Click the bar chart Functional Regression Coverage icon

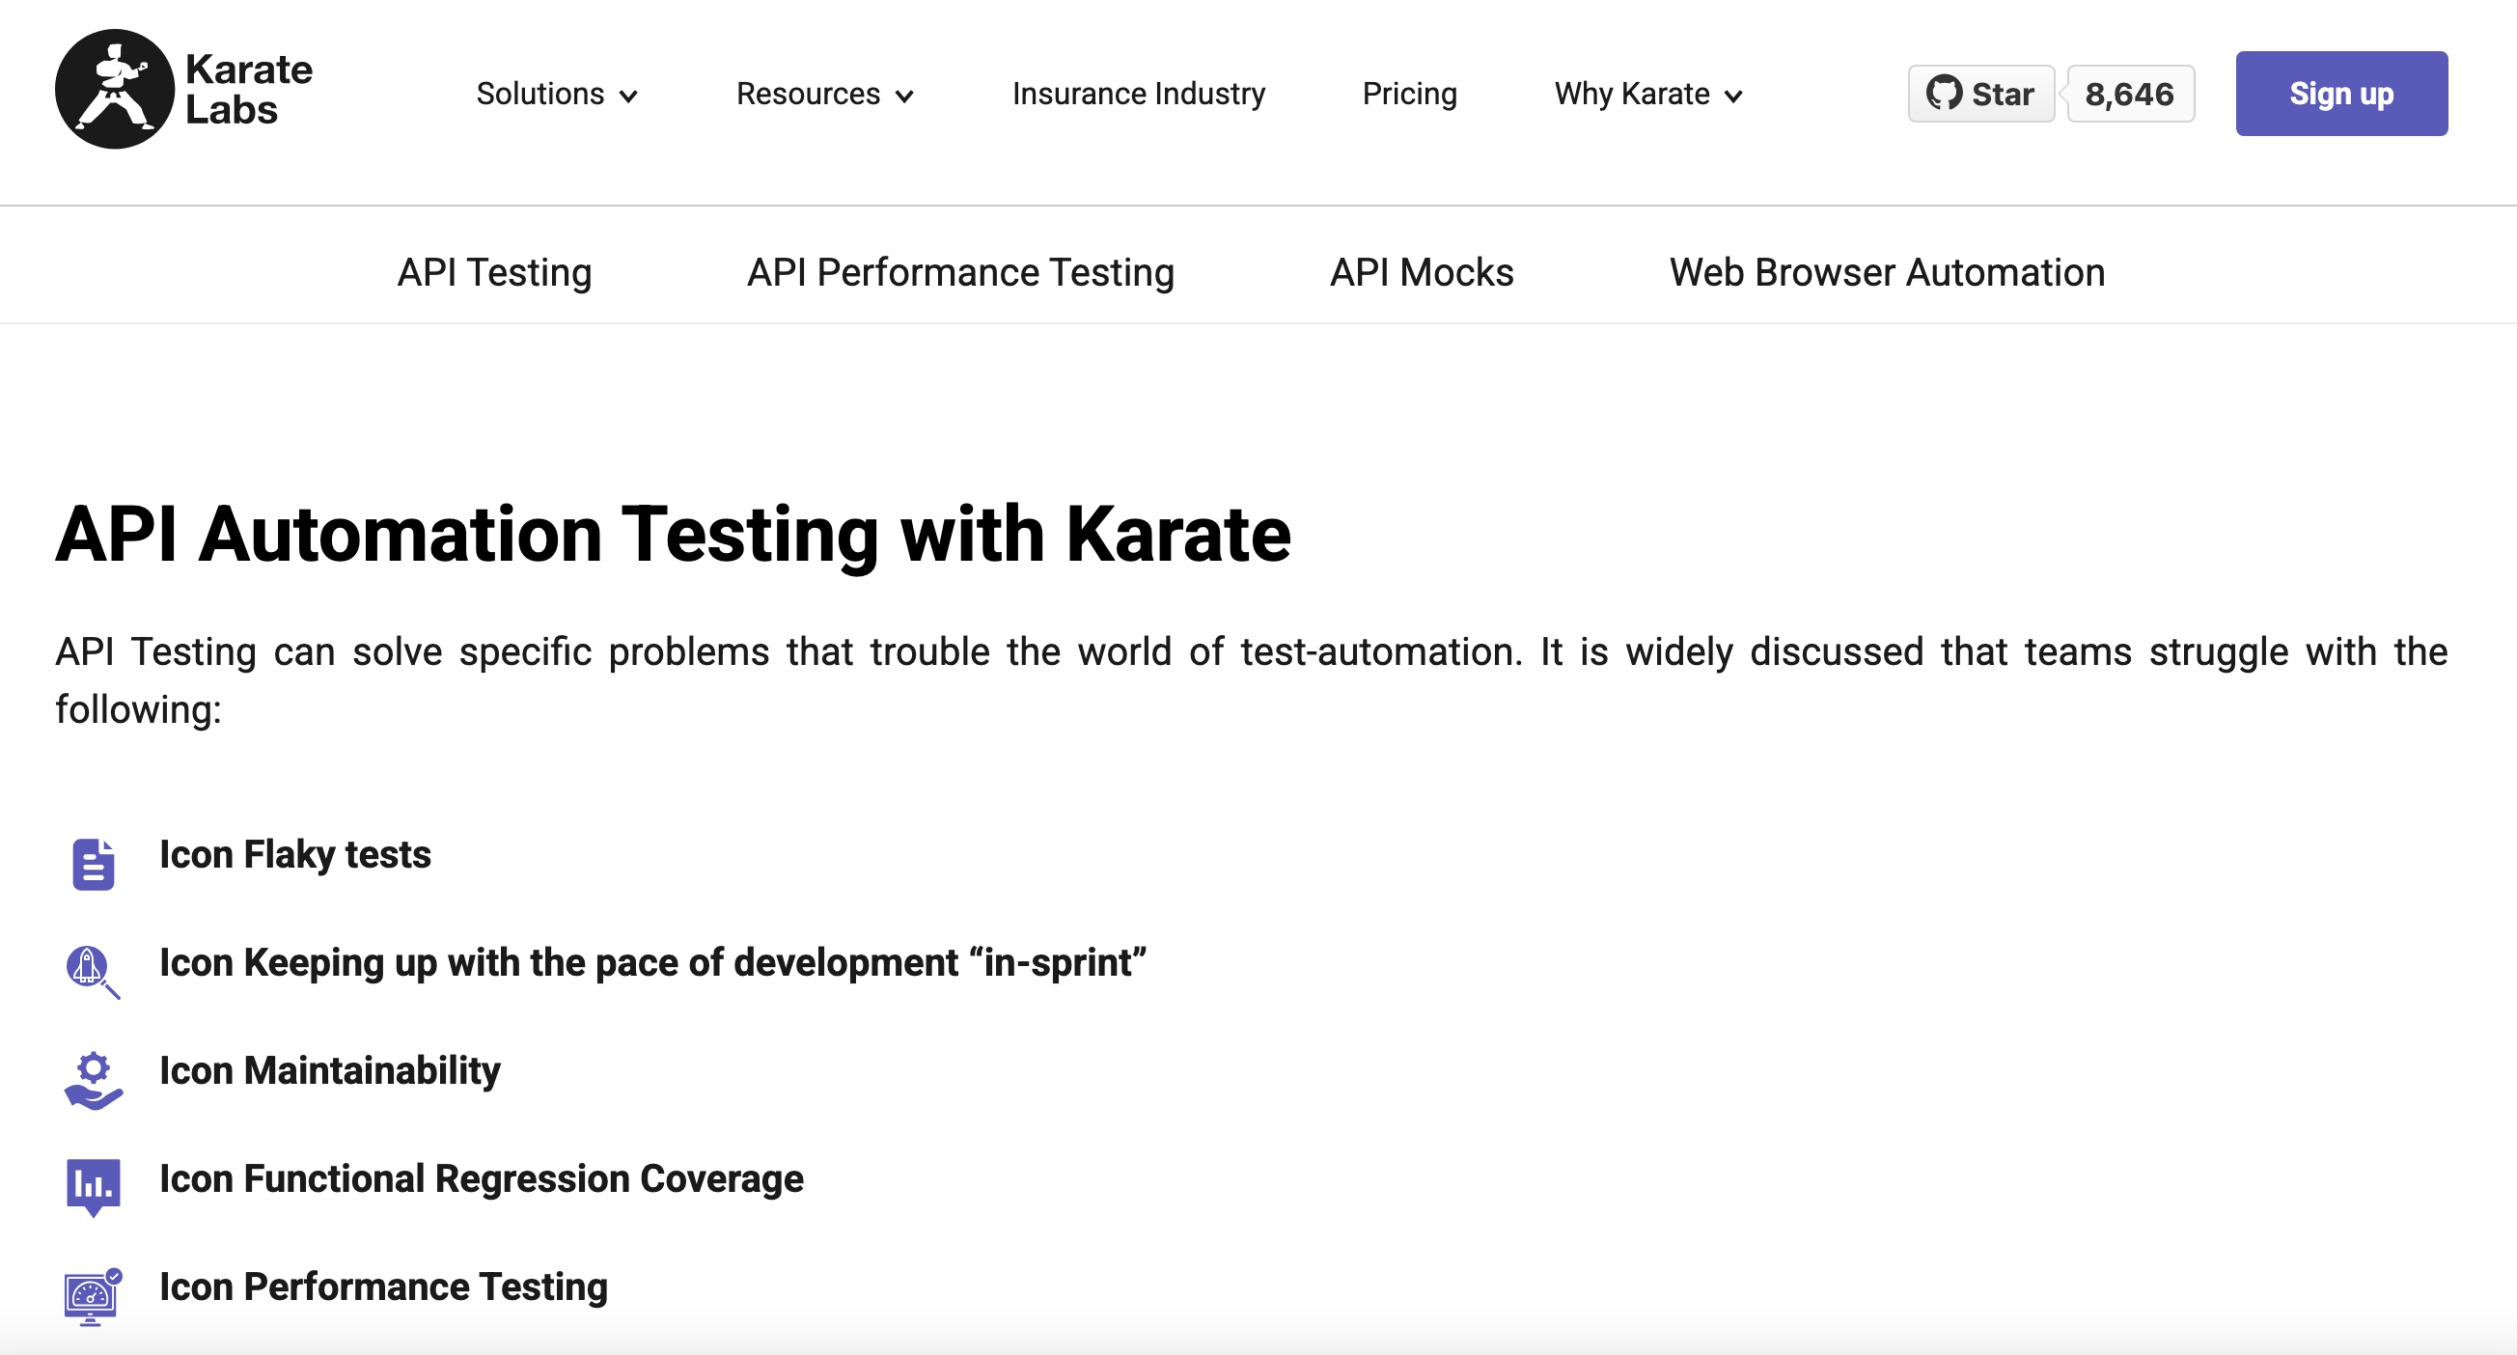(x=93, y=1187)
